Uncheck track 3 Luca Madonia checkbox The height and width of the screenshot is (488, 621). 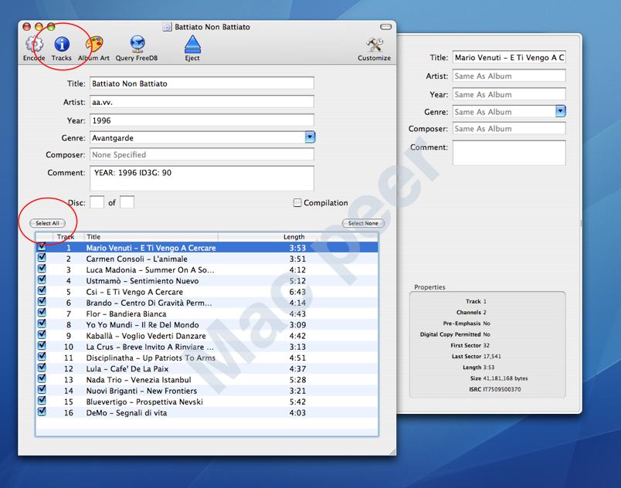[x=42, y=269]
